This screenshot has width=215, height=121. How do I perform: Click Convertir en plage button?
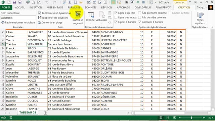50,23
